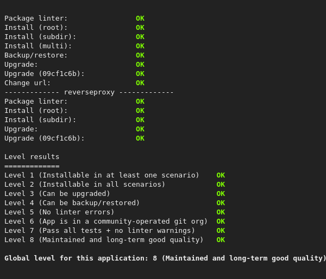Click the "Level results" heading
326x279 pixels.
(x=32, y=157)
